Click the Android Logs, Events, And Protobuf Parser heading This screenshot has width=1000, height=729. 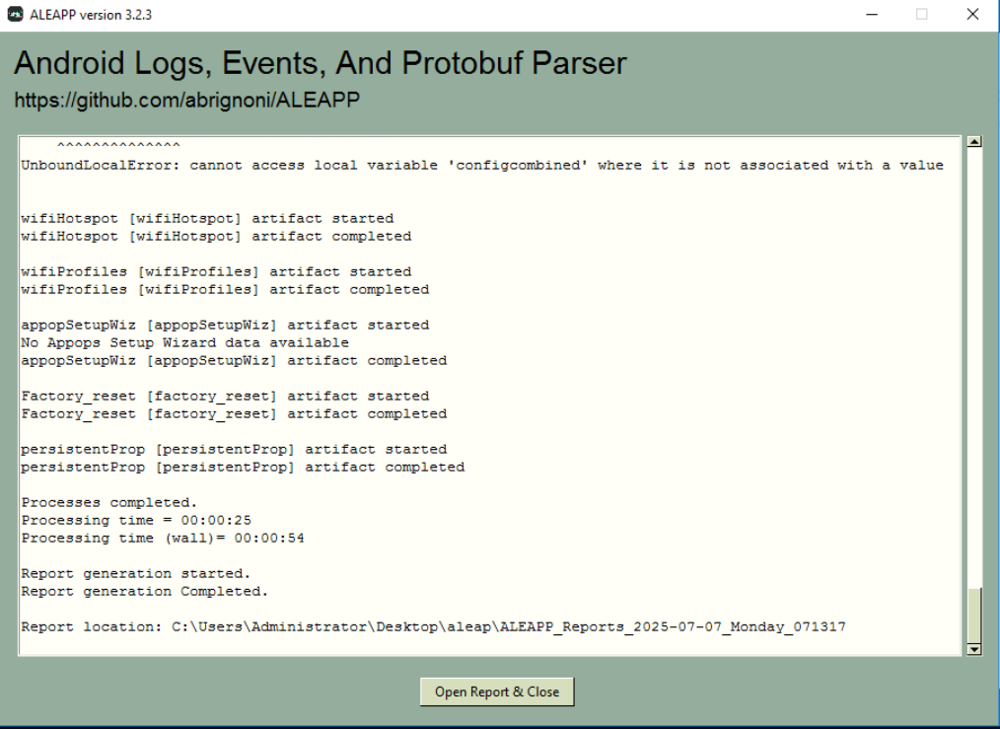pyautogui.click(x=321, y=63)
